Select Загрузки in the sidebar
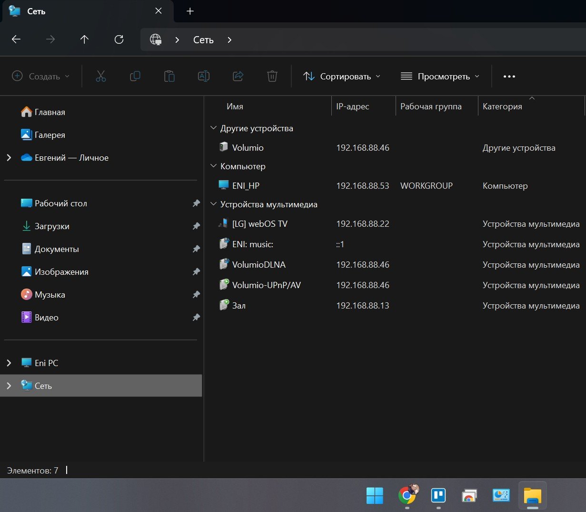Screen dimensions: 586x512 pyautogui.click(x=52, y=226)
